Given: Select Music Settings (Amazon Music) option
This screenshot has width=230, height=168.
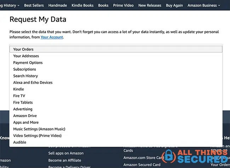Looking at the screenshot, I should pos(39,129).
